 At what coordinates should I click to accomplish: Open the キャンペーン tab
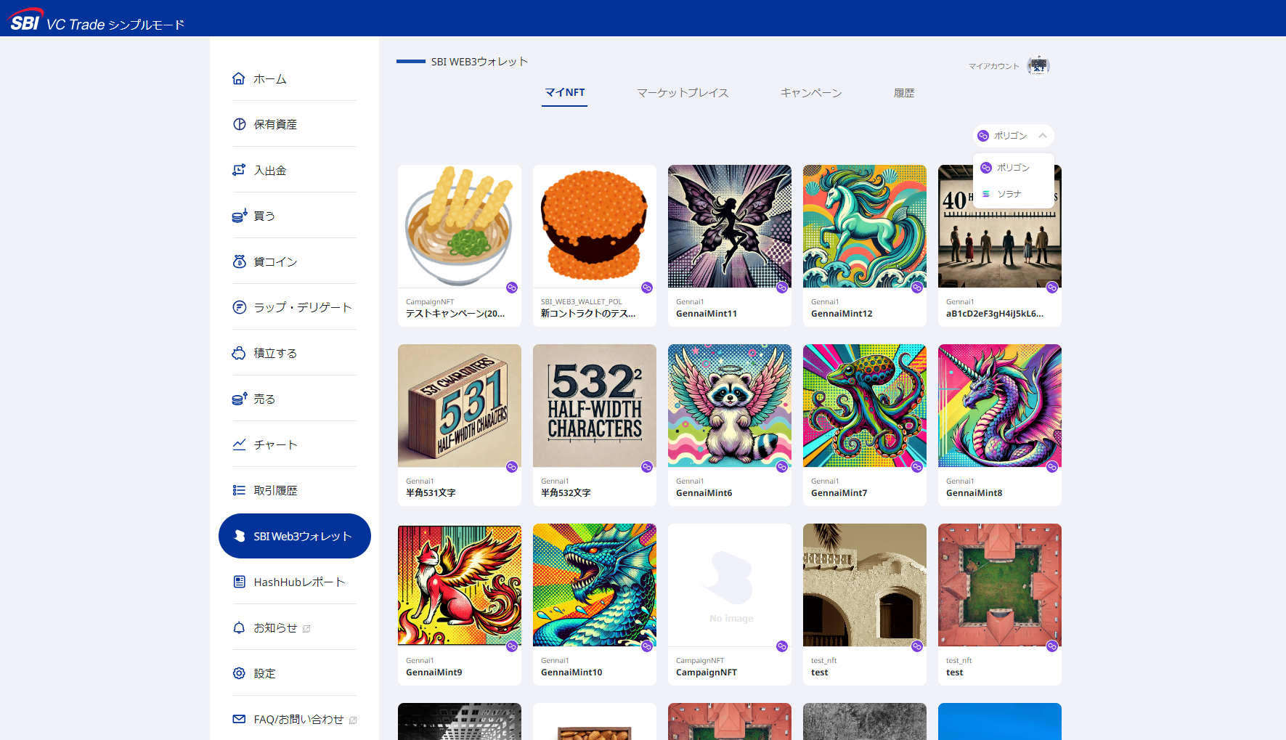[x=811, y=93]
